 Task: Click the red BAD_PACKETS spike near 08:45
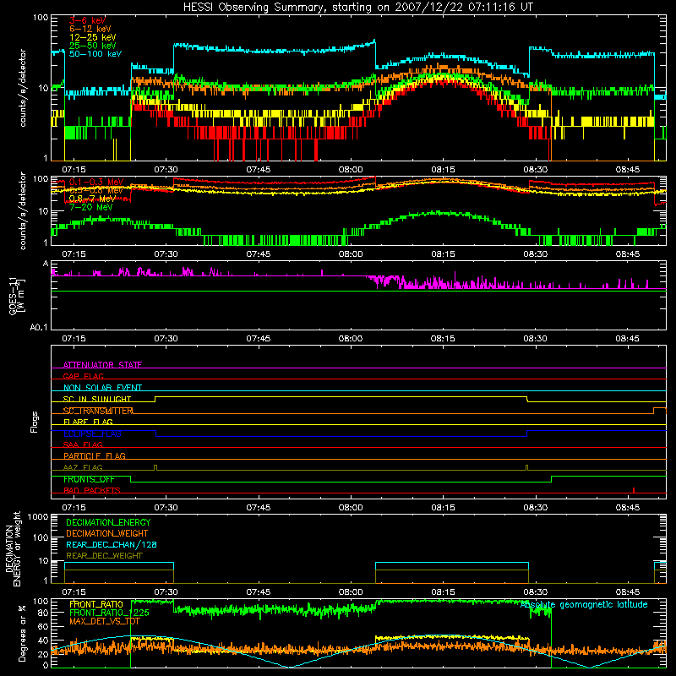click(x=633, y=490)
